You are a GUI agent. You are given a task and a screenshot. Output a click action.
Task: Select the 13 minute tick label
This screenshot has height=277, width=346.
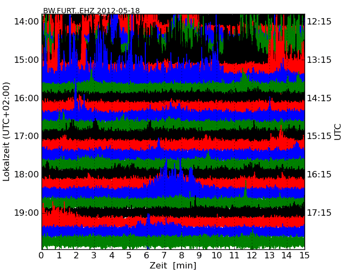pos(269,256)
